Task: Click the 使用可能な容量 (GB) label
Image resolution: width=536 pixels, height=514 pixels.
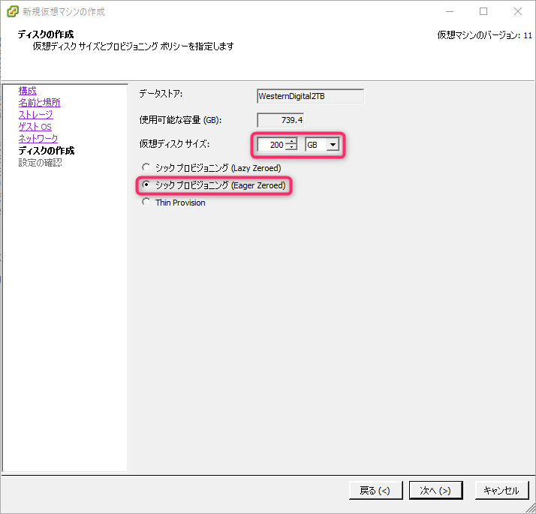Action: (180, 120)
